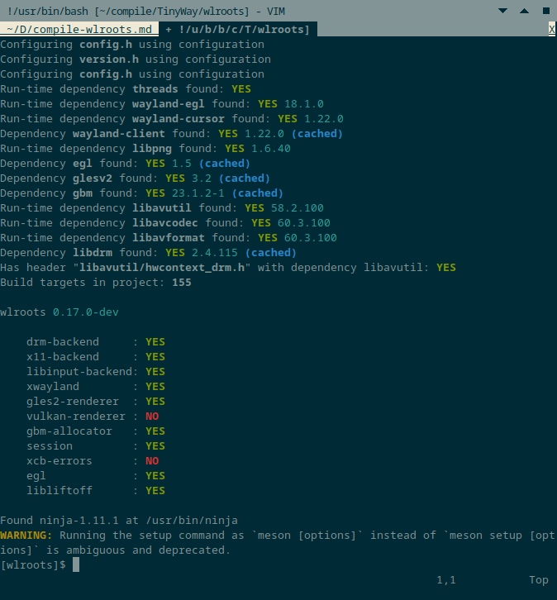The image size is (557, 600).
Task: Click the red NO beside xcb-errors
Action: (x=152, y=460)
